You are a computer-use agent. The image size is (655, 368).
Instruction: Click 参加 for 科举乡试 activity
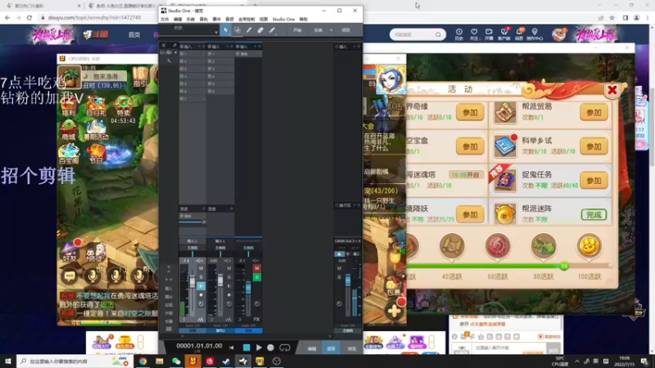pyautogui.click(x=594, y=147)
